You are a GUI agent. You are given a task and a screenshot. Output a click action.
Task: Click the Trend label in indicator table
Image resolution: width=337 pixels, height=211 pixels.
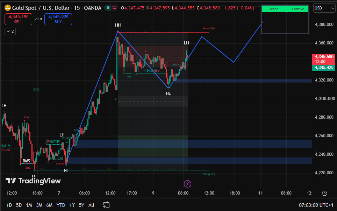click(275, 9)
